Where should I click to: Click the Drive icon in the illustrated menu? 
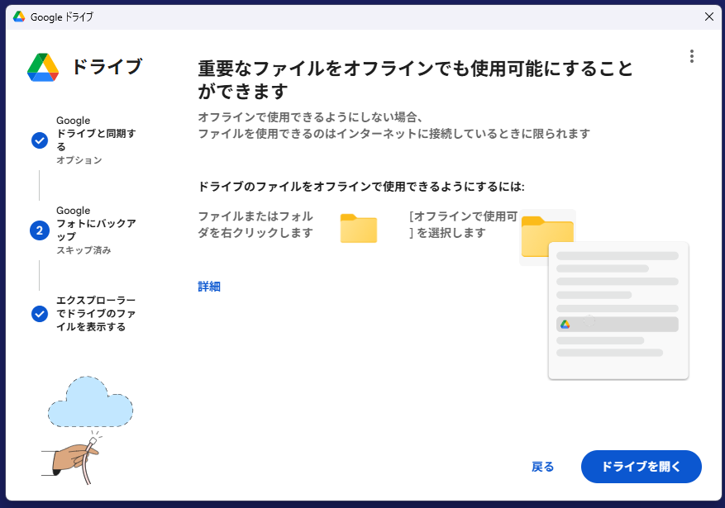[565, 325]
